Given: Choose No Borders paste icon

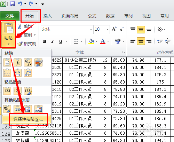Looking at the screenshot, I should tap(7, 73).
